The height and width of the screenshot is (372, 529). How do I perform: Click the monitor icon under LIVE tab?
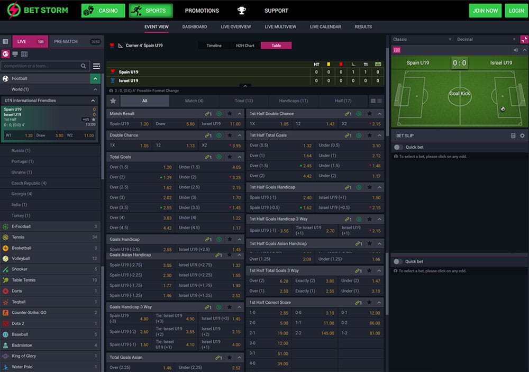pyautogui.click(x=15, y=54)
